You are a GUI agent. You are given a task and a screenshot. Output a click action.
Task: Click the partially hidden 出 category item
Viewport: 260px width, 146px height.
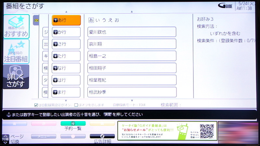tap(45, 44)
